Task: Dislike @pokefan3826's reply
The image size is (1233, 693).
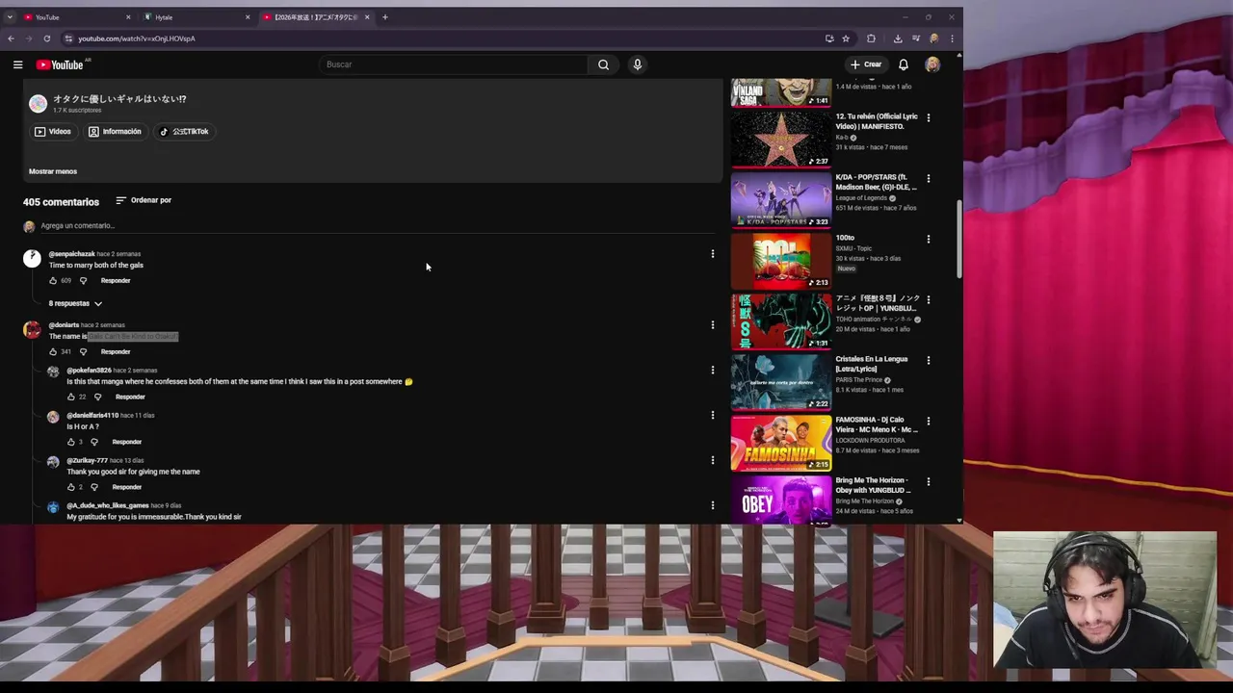Action: tap(97, 398)
